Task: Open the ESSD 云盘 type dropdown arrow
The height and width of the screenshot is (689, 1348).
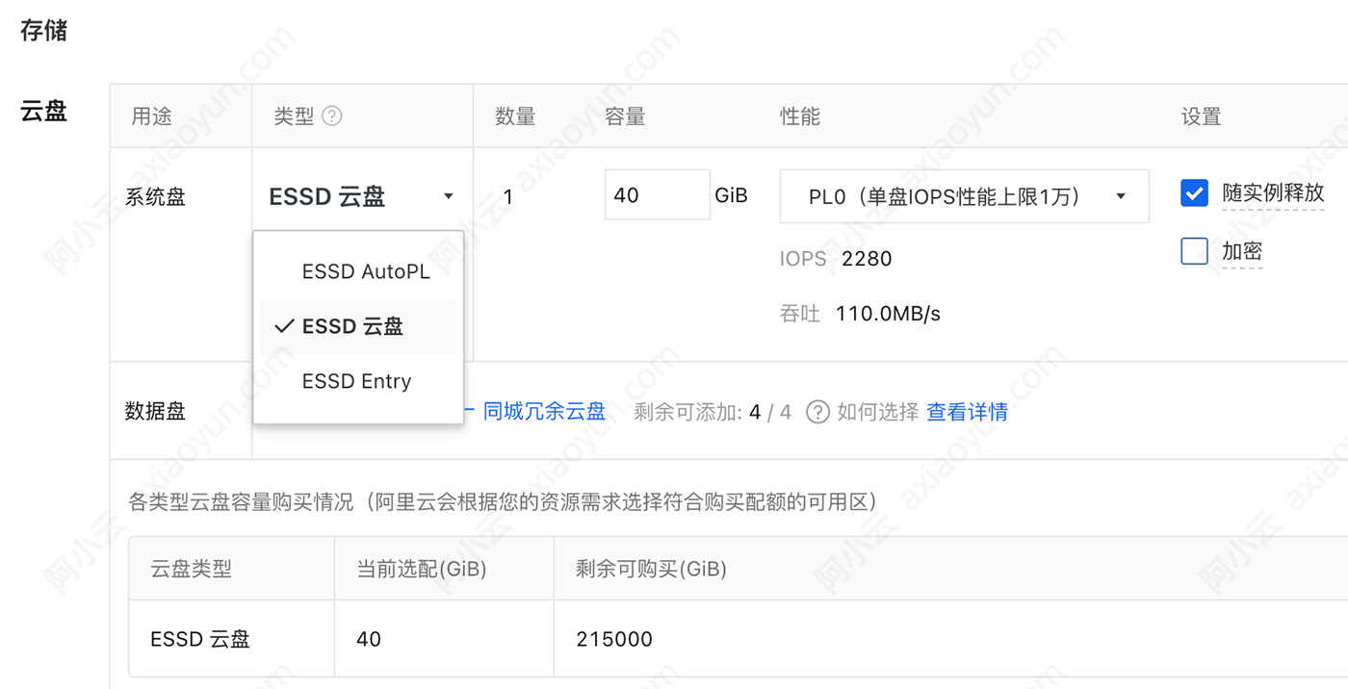Action: pos(448,196)
